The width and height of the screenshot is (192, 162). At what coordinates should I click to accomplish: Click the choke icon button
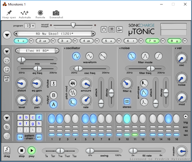point(54,84)
